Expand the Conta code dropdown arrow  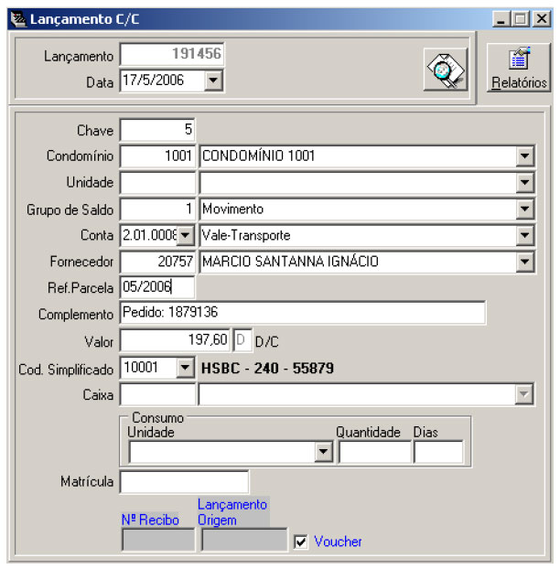point(186,236)
